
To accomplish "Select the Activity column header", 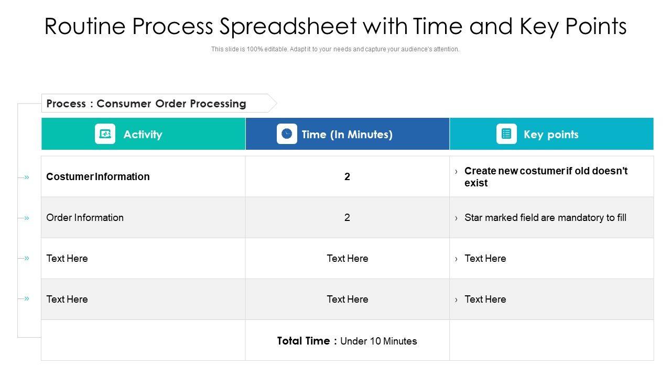I will pos(143,135).
